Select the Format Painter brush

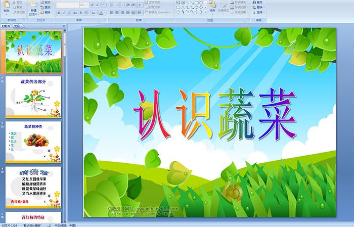pos(14,12)
